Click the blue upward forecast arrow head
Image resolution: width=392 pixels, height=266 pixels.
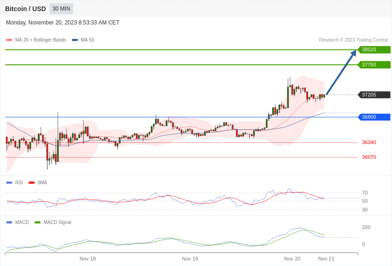click(x=353, y=53)
